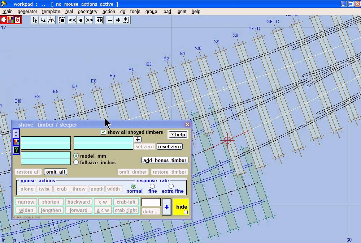Click the colour squares icon in shove dialog

pyautogui.click(x=16, y=142)
